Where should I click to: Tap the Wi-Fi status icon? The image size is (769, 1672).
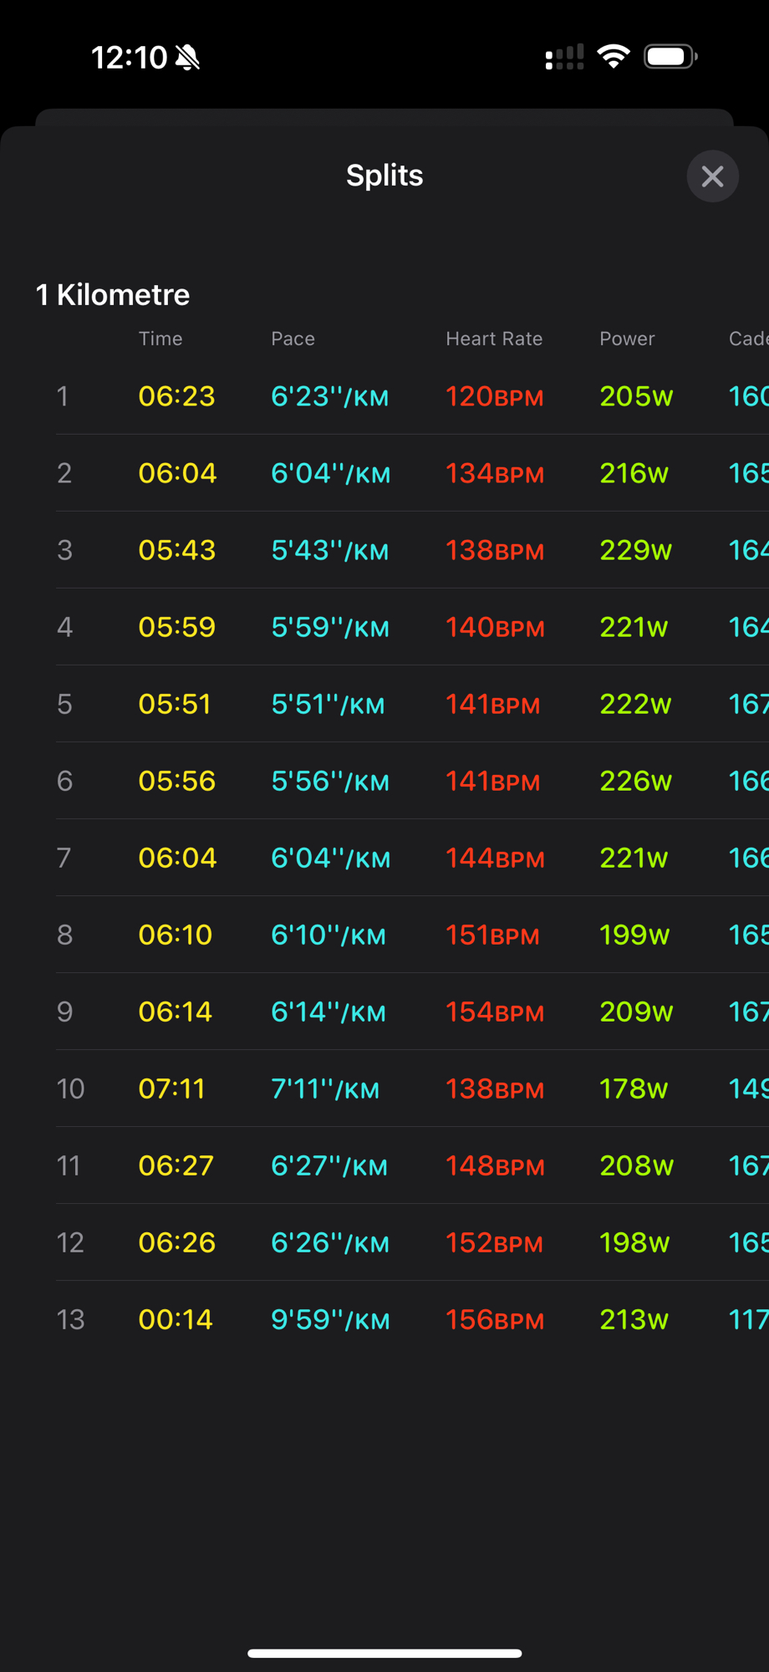(613, 57)
